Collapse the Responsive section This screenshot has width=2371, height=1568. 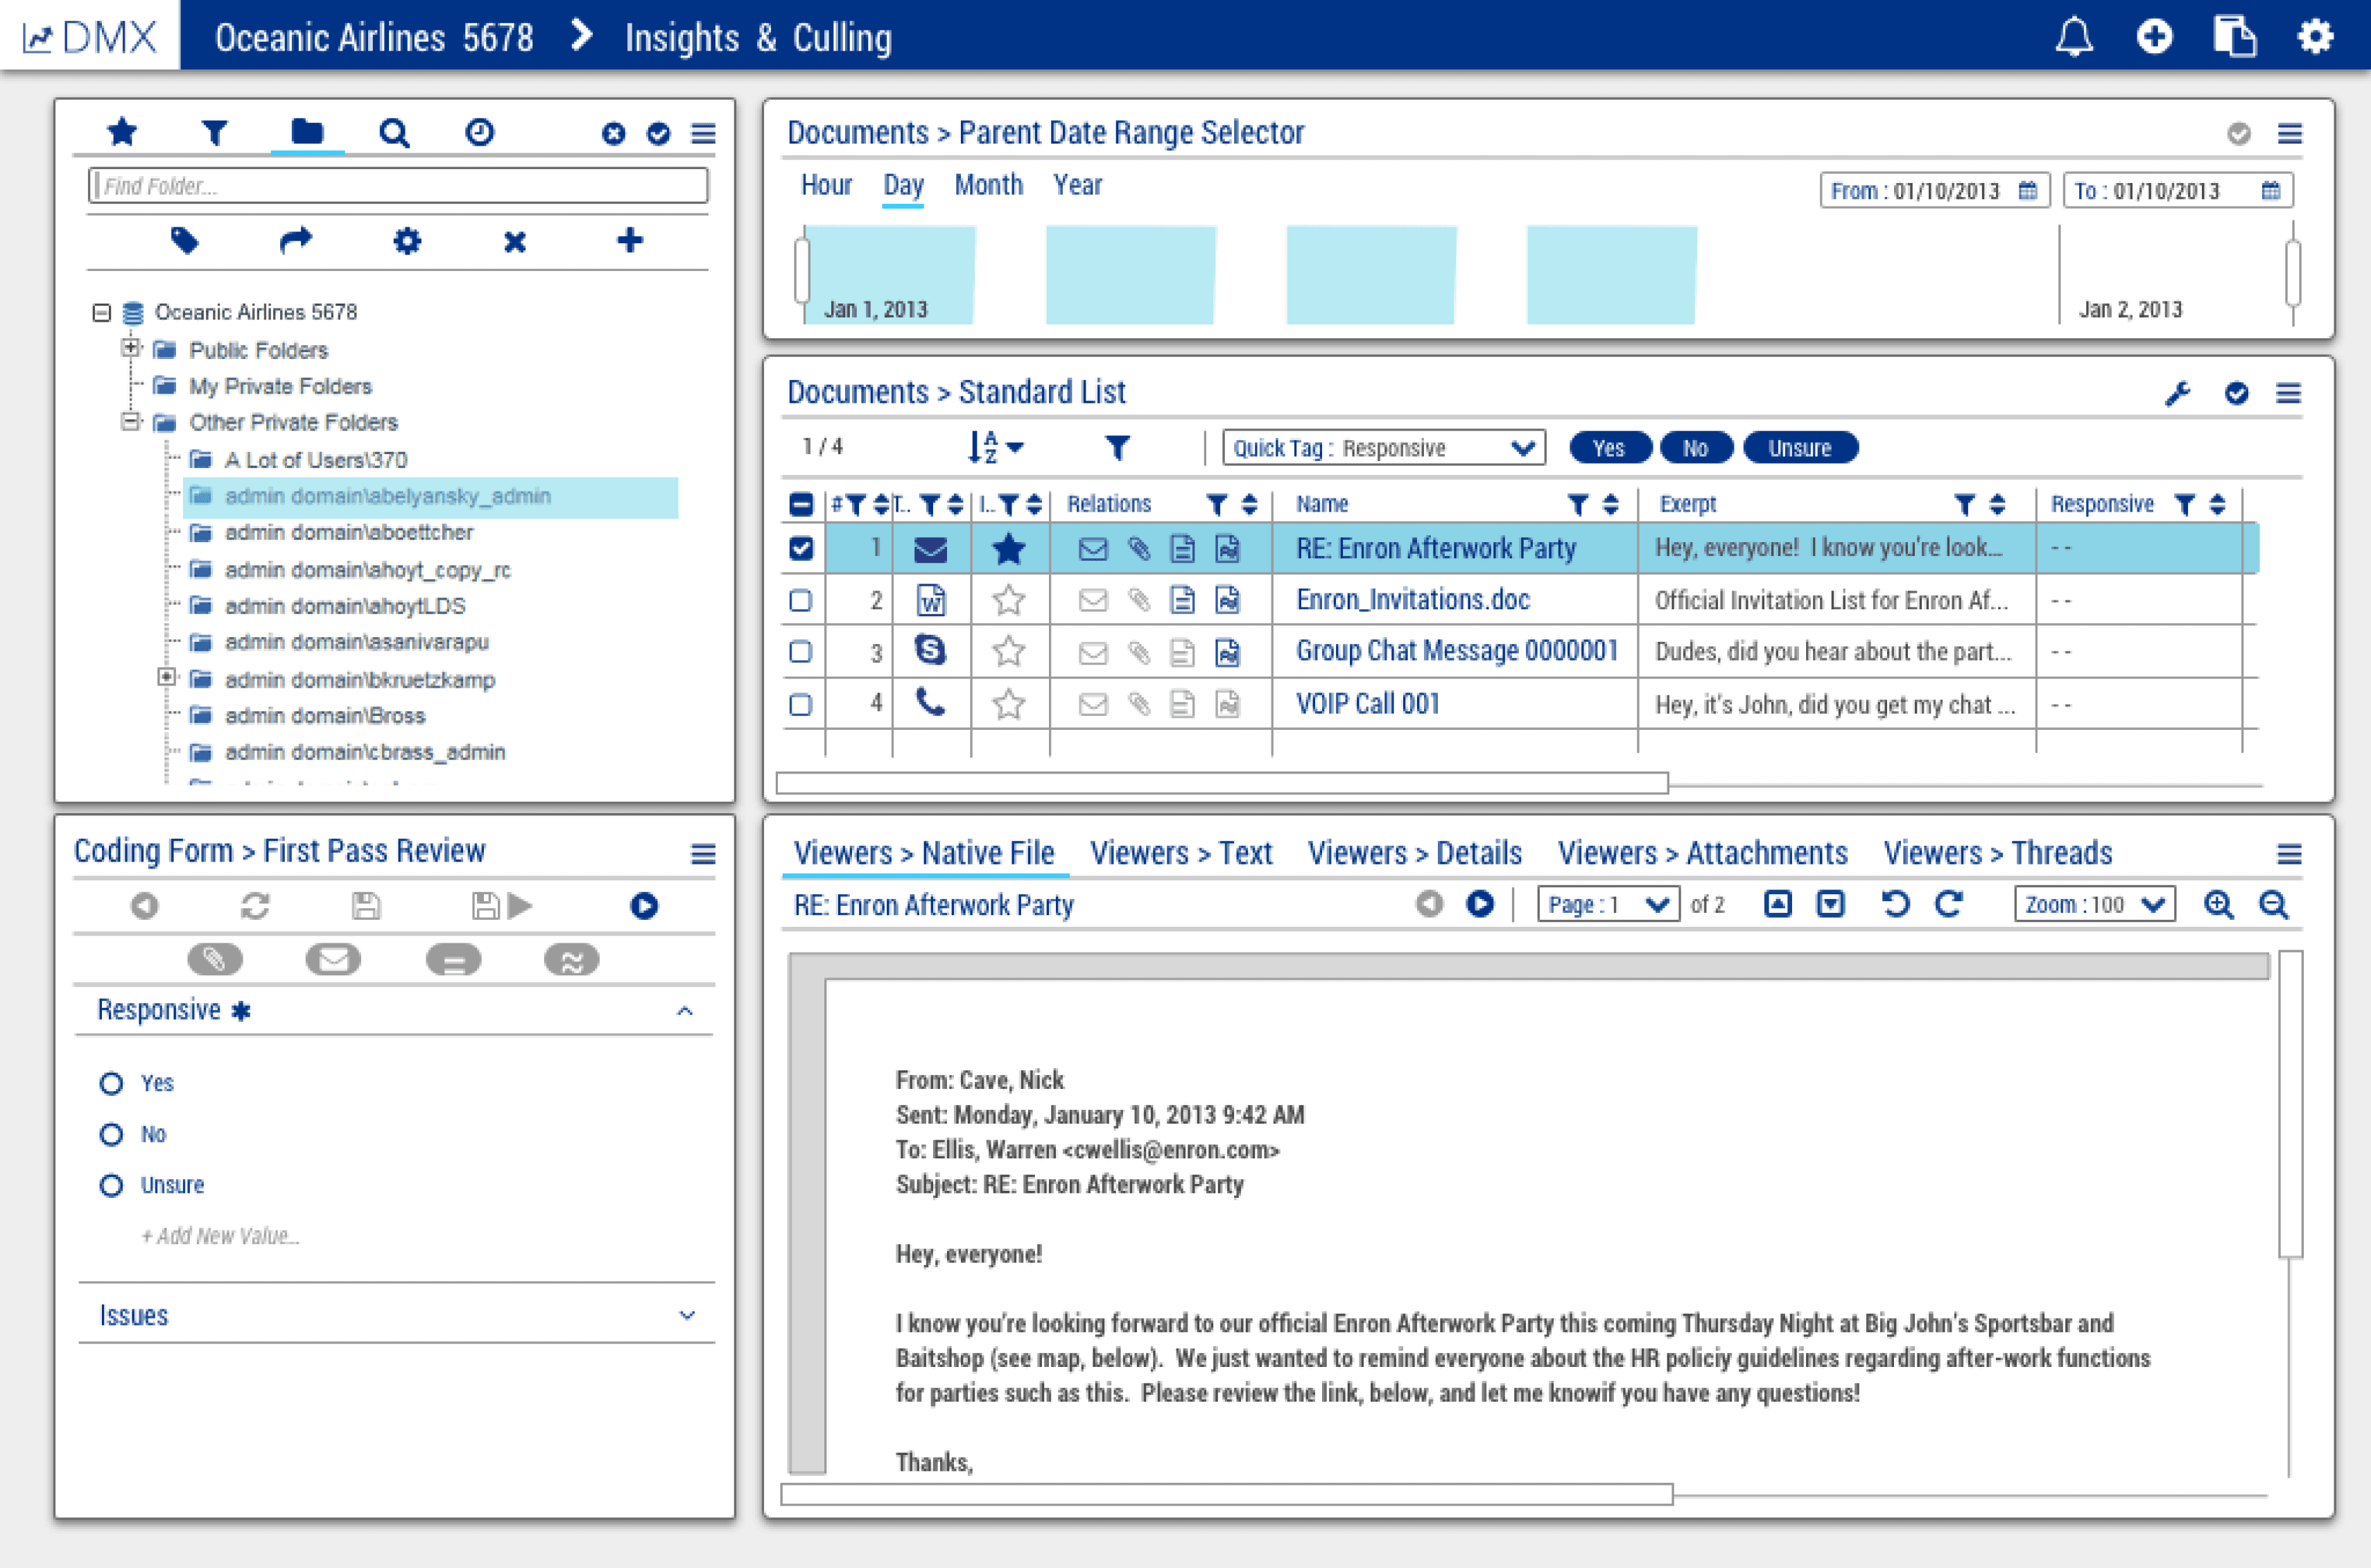(685, 1011)
